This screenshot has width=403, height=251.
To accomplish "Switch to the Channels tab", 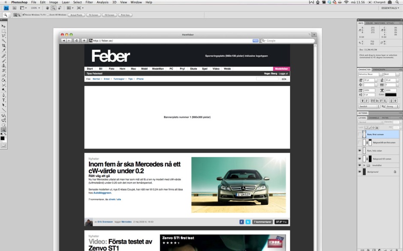I will (374, 118).
